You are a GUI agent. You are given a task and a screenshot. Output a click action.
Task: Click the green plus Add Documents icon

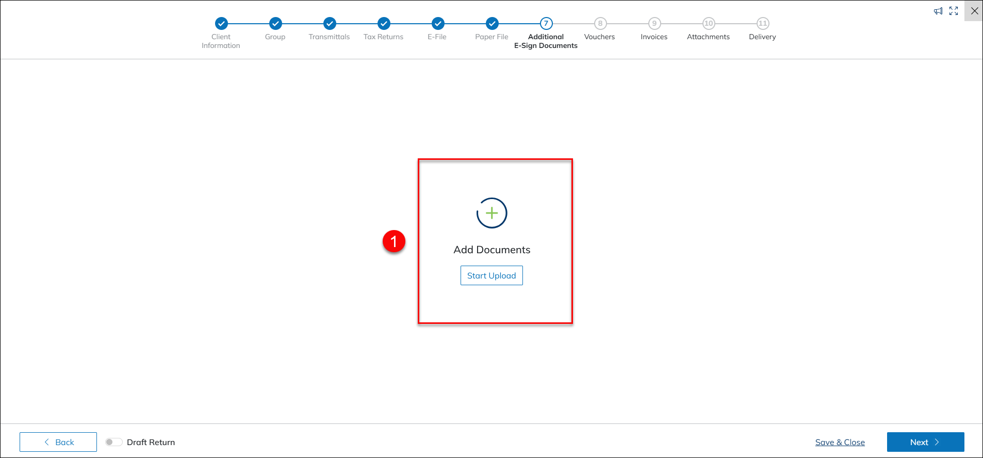coord(491,213)
